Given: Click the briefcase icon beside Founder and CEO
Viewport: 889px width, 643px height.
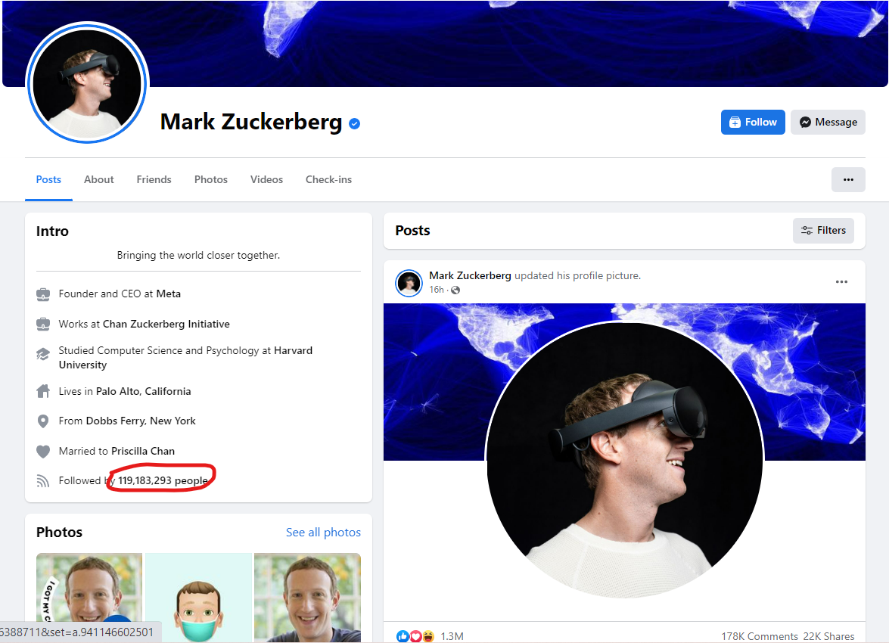Looking at the screenshot, I should click(43, 294).
